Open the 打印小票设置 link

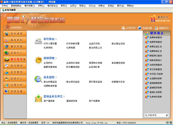(50, 44)
